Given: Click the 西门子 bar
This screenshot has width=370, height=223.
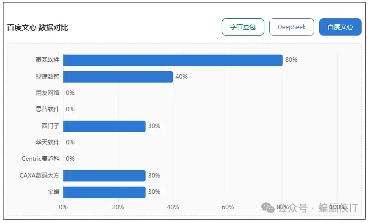Looking at the screenshot, I should pos(104,126).
